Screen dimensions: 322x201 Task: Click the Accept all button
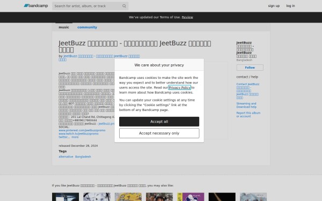point(159,122)
